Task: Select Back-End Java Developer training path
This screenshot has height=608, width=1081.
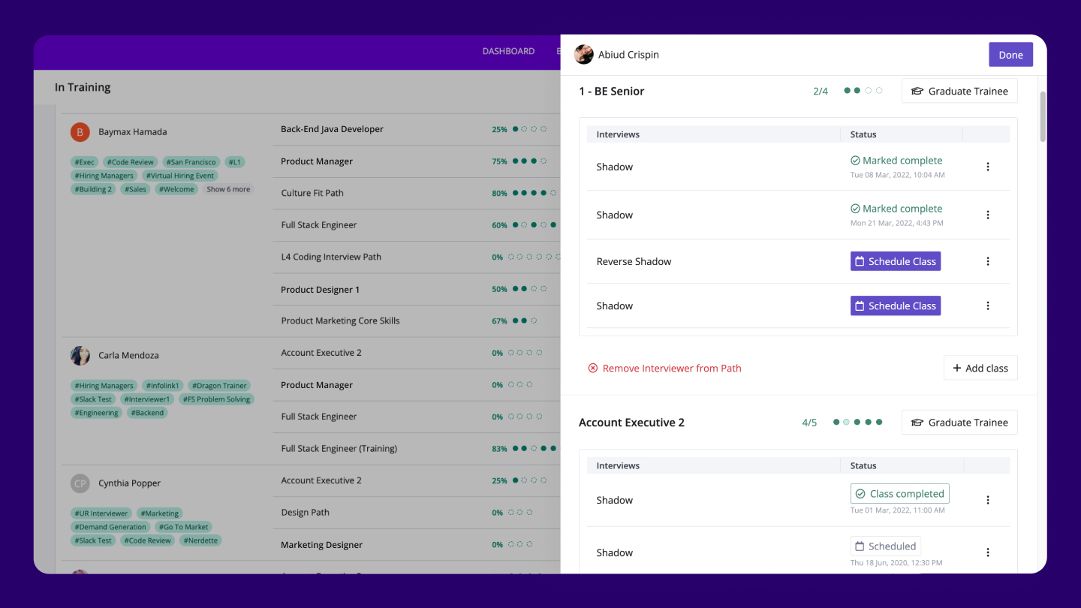Action: tap(332, 129)
